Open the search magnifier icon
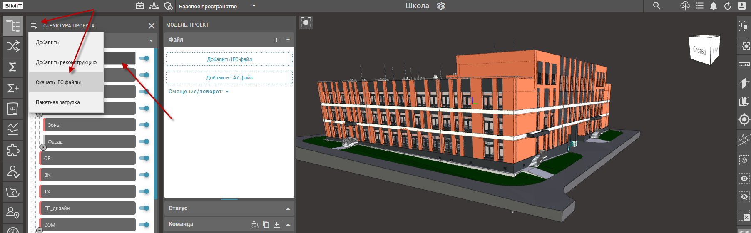This screenshot has height=233, width=751. tap(657, 6)
